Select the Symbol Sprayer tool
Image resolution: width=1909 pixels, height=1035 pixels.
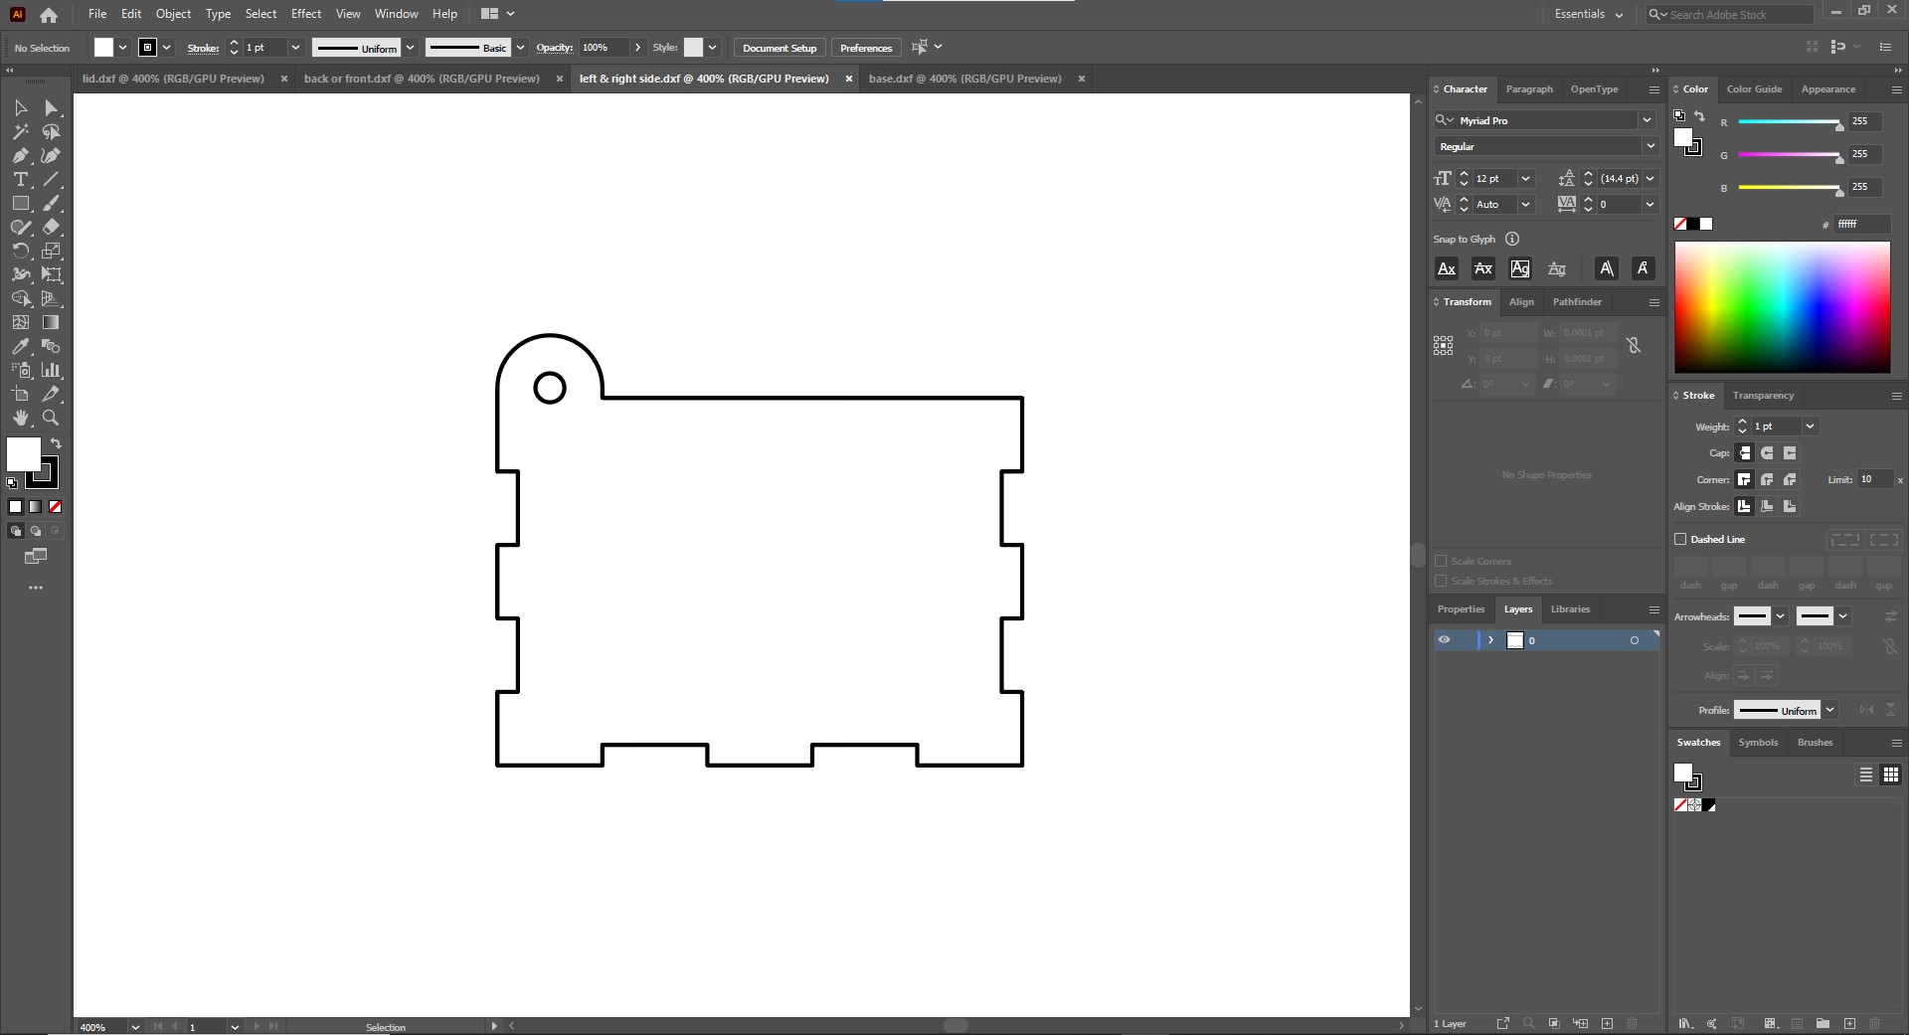20,370
